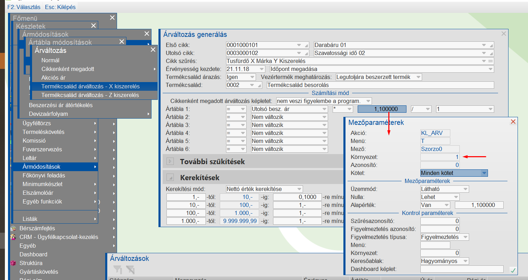Open the Kötet dropdown showing Minden kötet
This screenshot has height=280, width=528.
tap(484, 173)
